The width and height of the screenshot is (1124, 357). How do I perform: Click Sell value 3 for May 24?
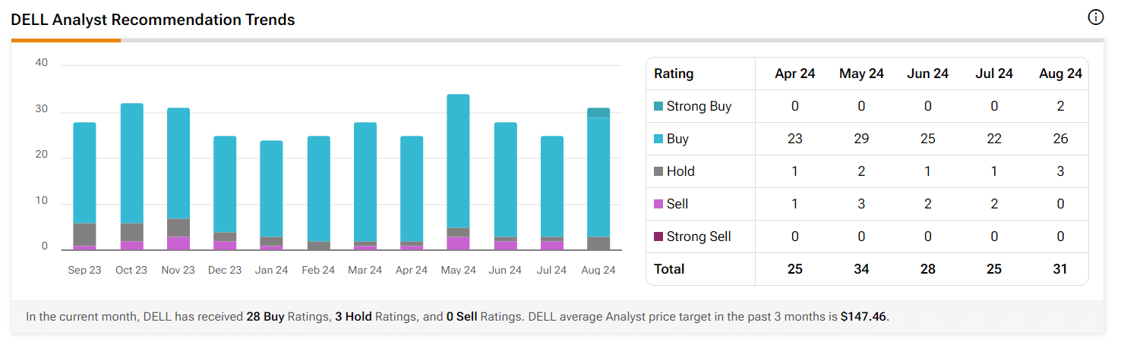click(x=861, y=204)
